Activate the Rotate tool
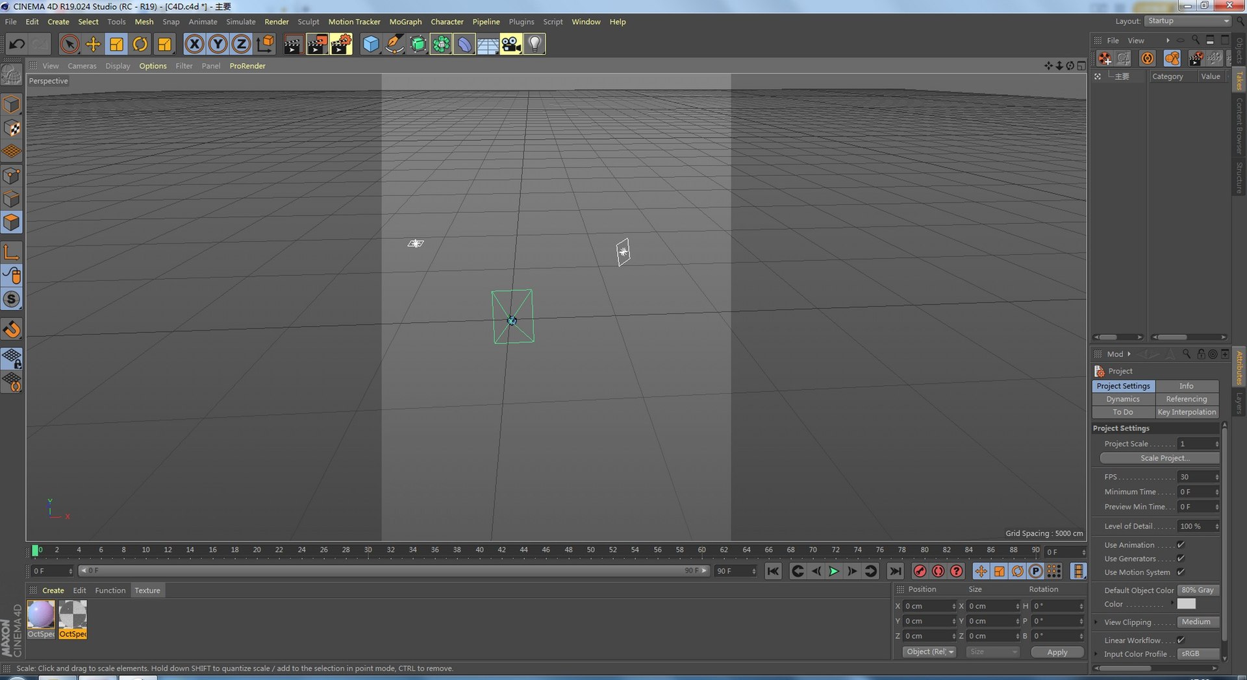Image resolution: width=1247 pixels, height=680 pixels. click(140, 44)
